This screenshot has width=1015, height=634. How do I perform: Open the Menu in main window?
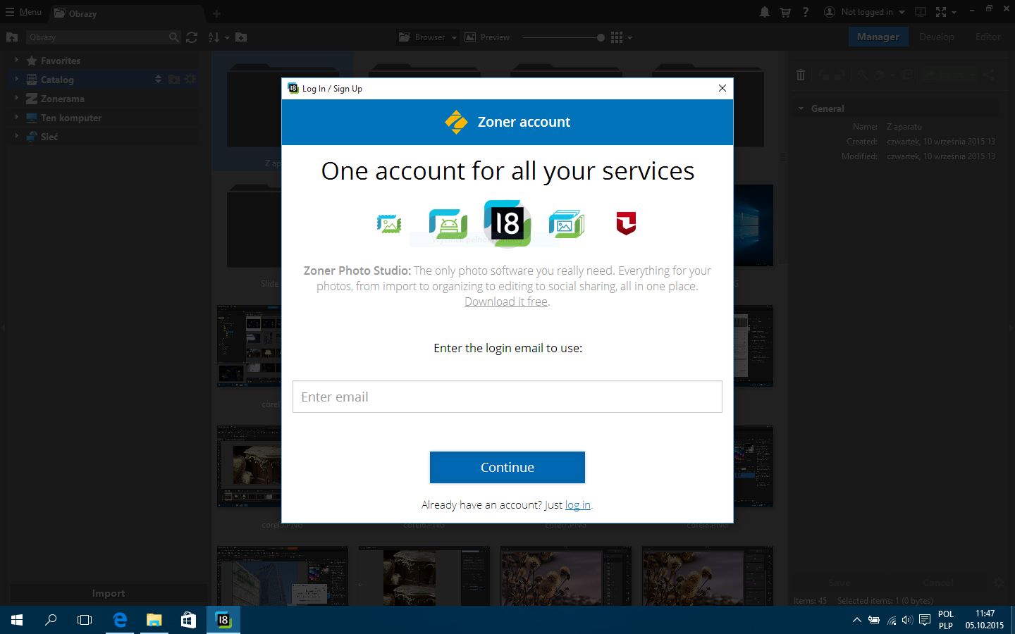(x=23, y=12)
